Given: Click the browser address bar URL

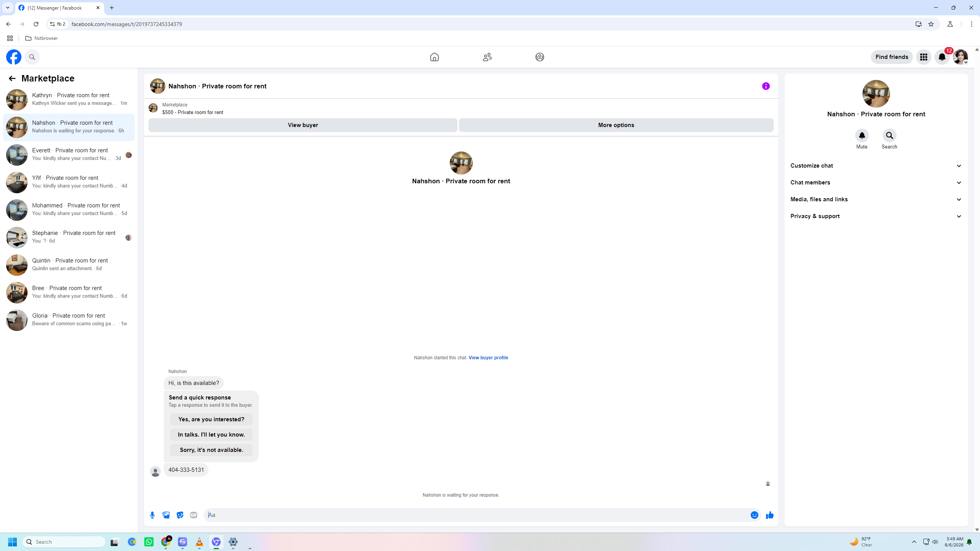Looking at the screenshot, I should (127, 24).
